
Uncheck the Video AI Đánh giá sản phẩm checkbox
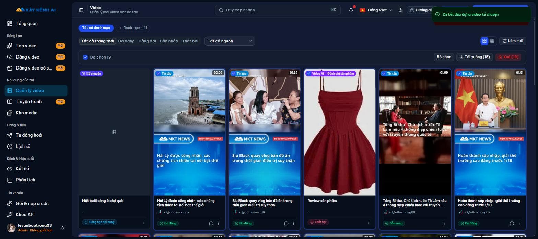(308, 73)
